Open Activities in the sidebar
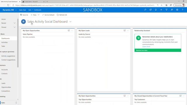This screenshot has height=105, width=187. (4, 42)
